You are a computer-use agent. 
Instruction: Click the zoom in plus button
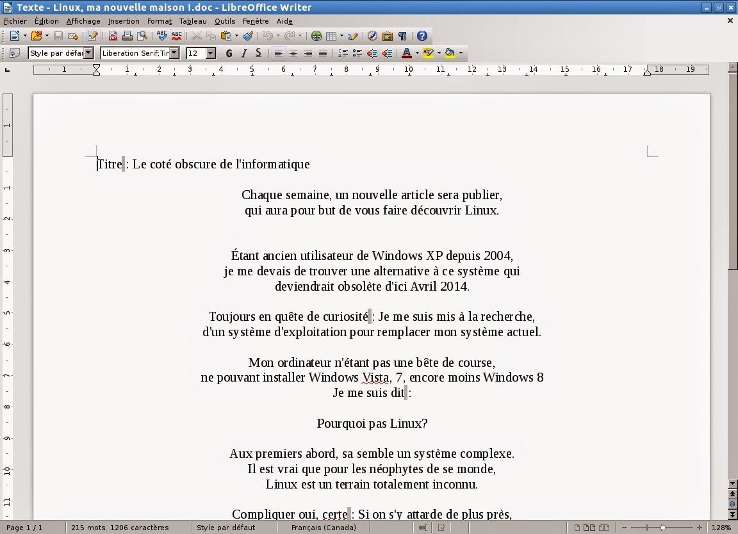pos(700,528)
